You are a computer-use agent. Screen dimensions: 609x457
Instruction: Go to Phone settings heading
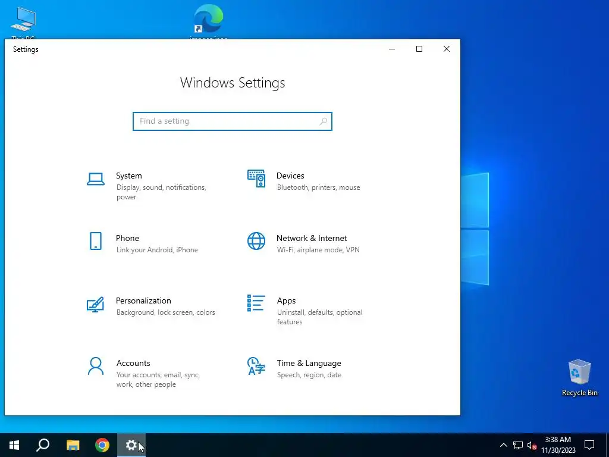(x=127, y=238)
